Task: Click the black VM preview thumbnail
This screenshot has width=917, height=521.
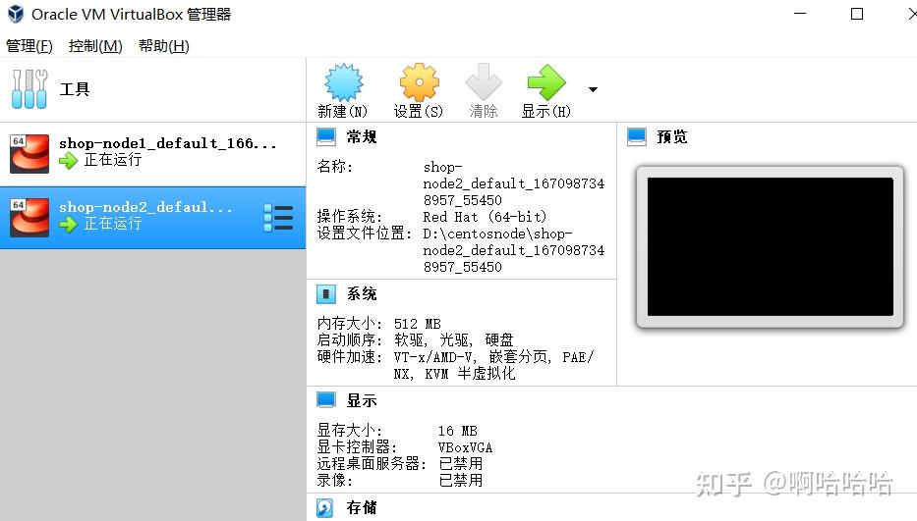Action: (771, 246)
